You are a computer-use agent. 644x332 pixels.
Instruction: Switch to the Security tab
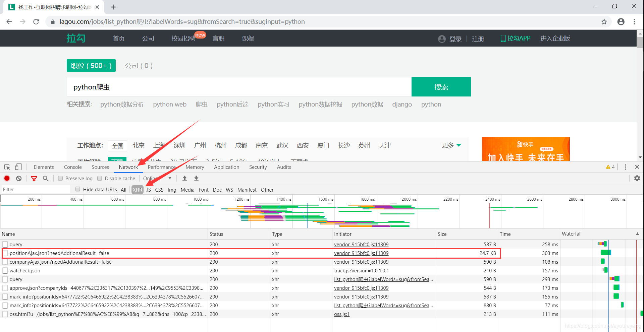pyautogui.click(x=258, y=167)
